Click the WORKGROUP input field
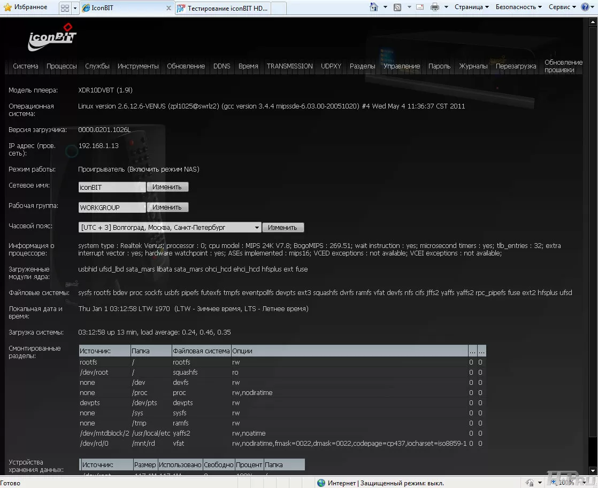Viewport: 598px width, 488px height. coord(112,207)
